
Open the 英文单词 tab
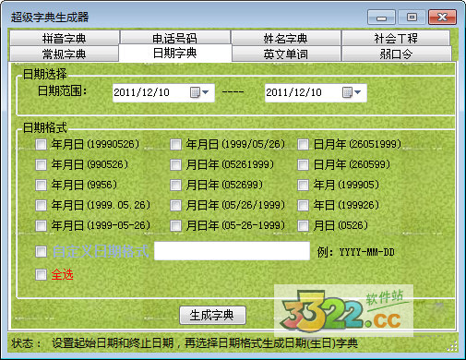[x=286, y=54]
